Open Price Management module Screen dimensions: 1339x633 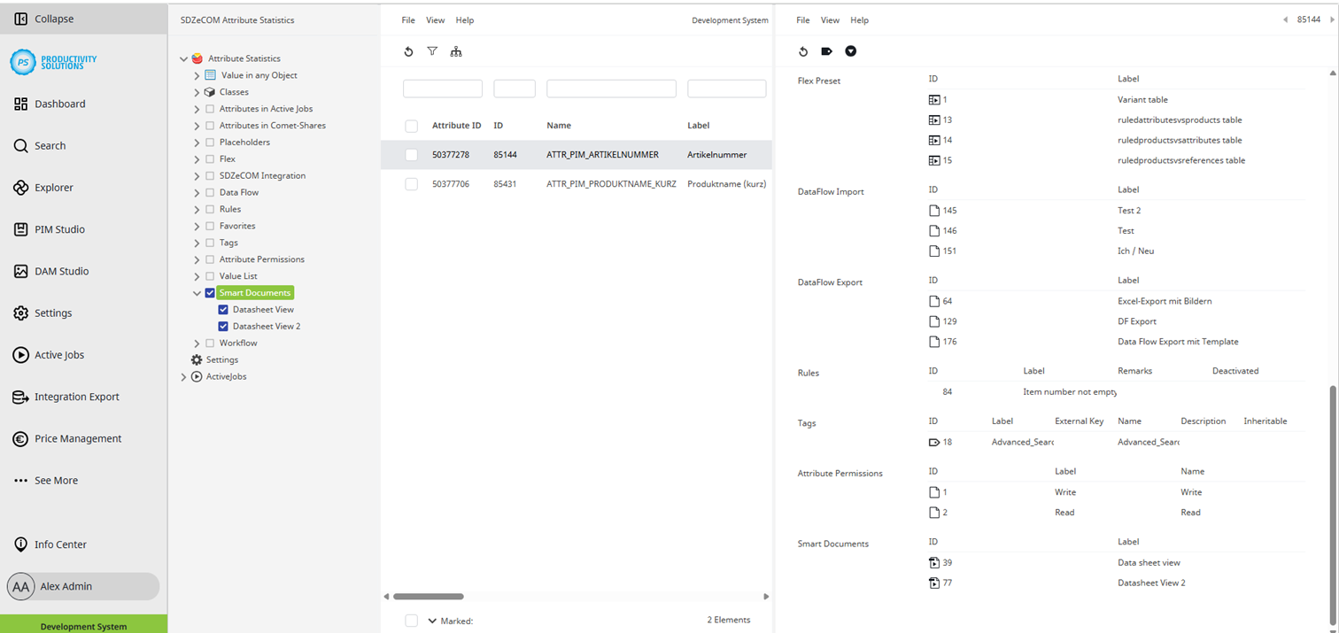pyautogui.click(x=78, y=438)
